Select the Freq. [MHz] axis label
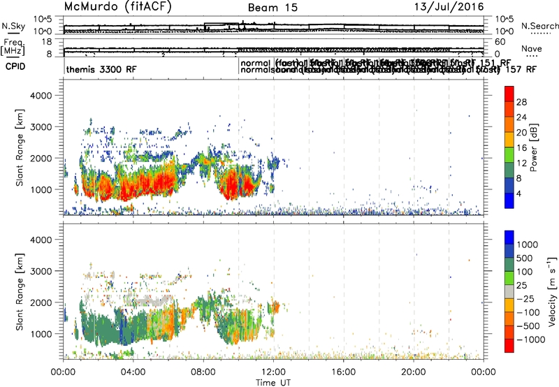This screenshot has width=559, height=387. point(13,48)
